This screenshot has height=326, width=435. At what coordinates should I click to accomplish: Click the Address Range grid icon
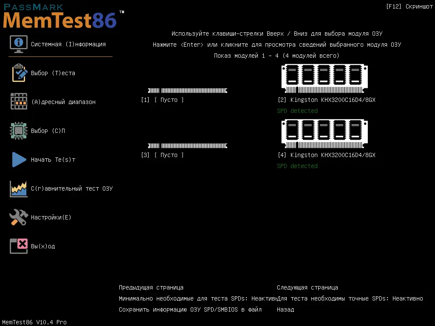19,101
